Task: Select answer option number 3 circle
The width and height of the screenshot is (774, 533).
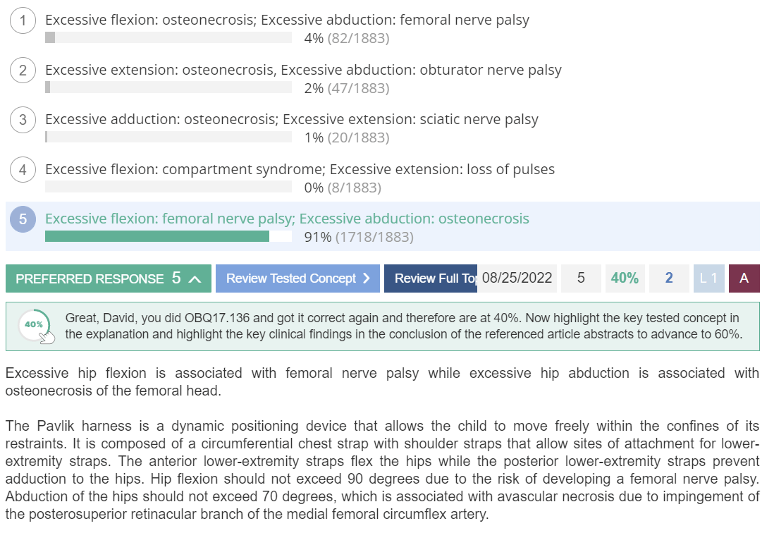Action: pyautogui.click(x=23, y=120)
